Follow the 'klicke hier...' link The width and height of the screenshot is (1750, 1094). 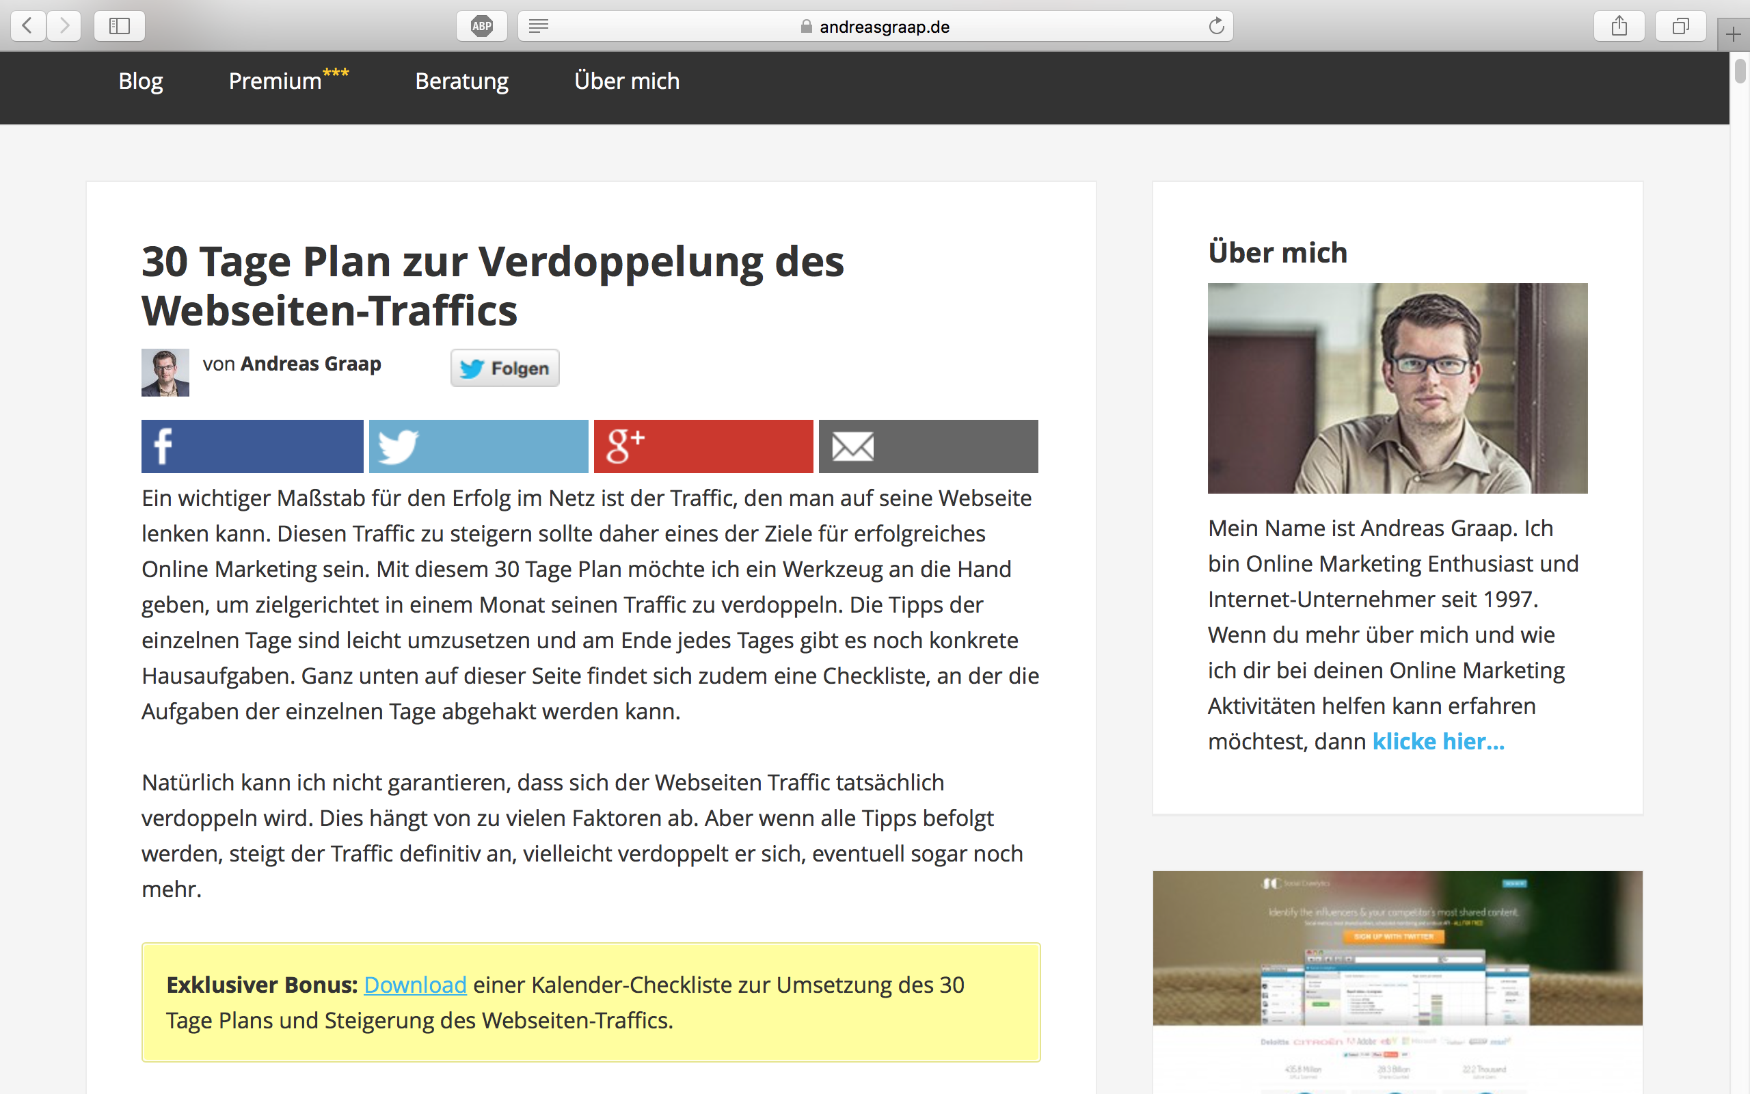(1438, 742)
